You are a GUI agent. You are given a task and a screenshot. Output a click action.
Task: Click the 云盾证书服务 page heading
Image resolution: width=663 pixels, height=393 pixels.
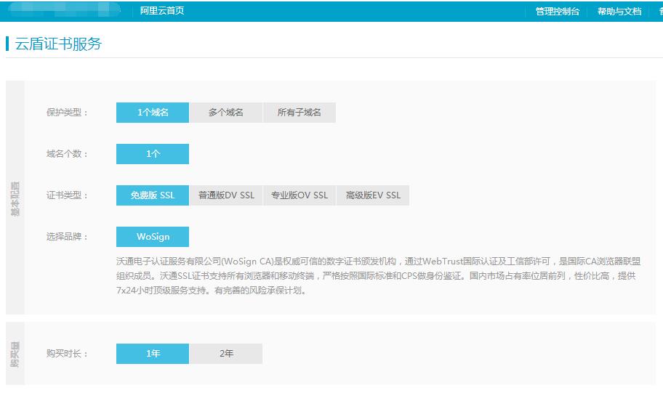(58, 44)
